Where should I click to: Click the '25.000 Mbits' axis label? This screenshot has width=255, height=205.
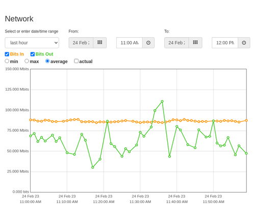pyautogui.click(x=18, y=171)
